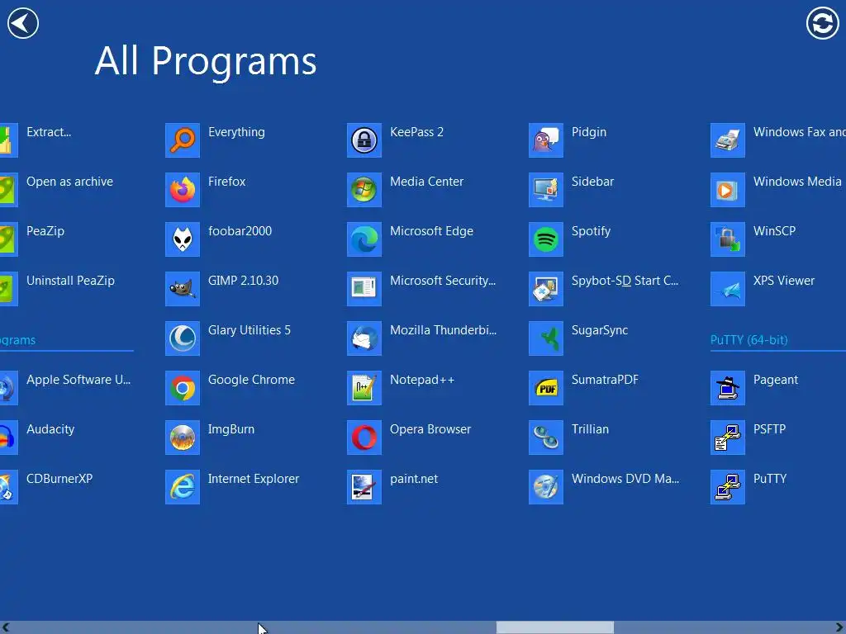
Task: Click the refresh circular arrows icon
Action: coord(822,23)
